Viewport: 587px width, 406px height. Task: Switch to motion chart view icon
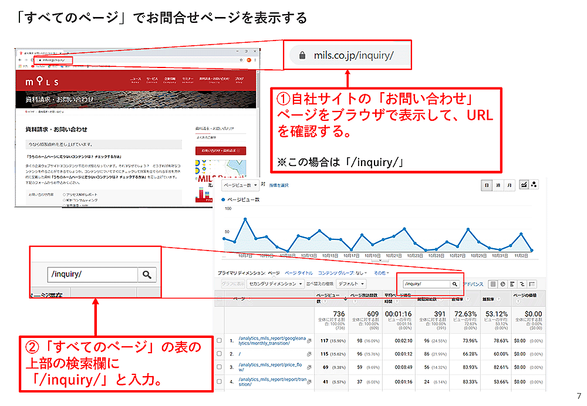click(x=534, y=185)
